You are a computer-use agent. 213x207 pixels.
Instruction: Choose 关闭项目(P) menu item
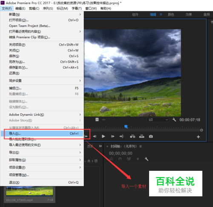point(42,45)
